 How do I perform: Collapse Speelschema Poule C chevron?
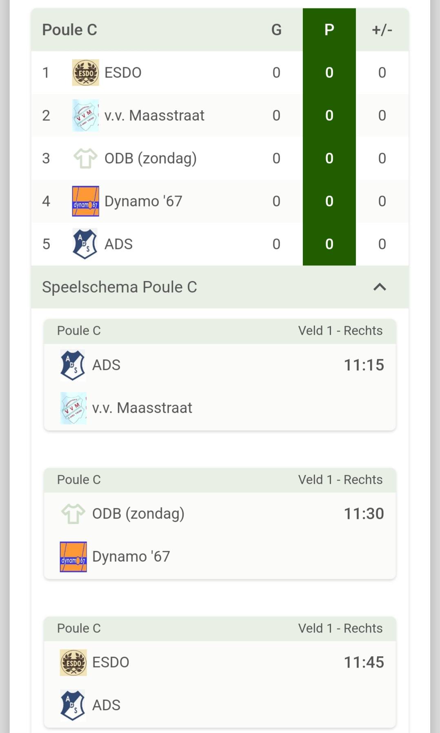pos(380,287)
